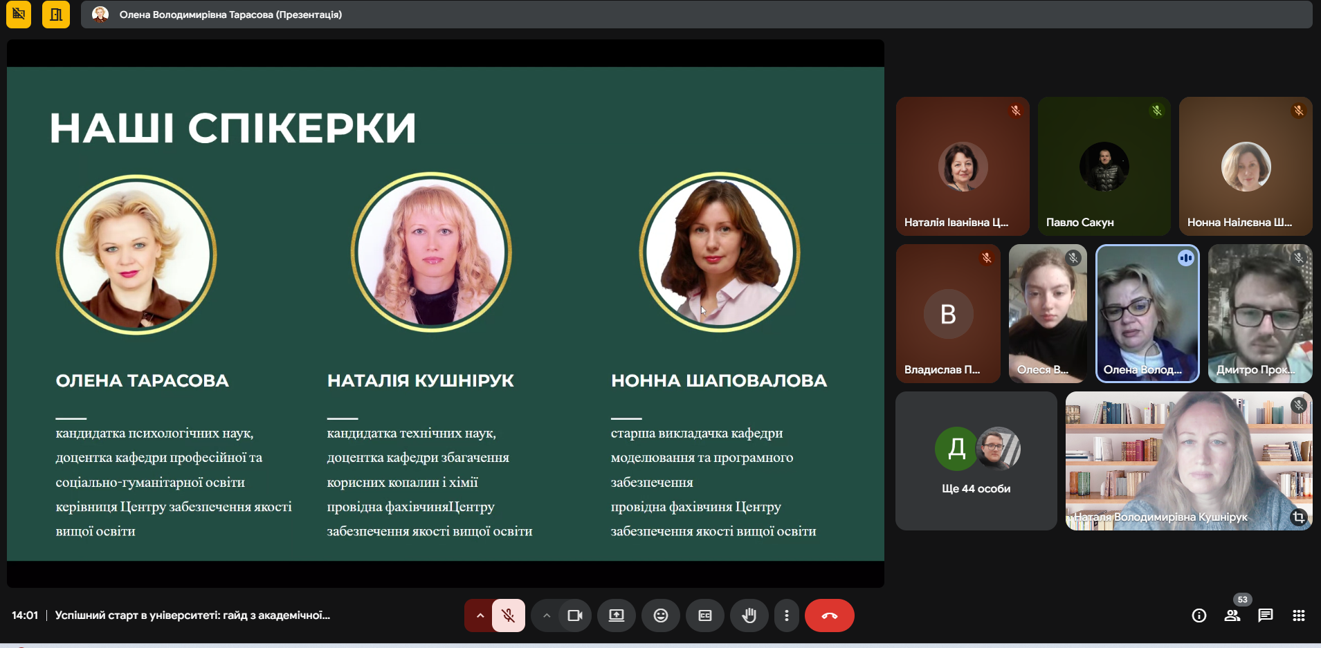The height and width of the screenshot is (648, 1321).
Task: Select Павло Сакун participant tile
Action: [x=1104, y=166]
